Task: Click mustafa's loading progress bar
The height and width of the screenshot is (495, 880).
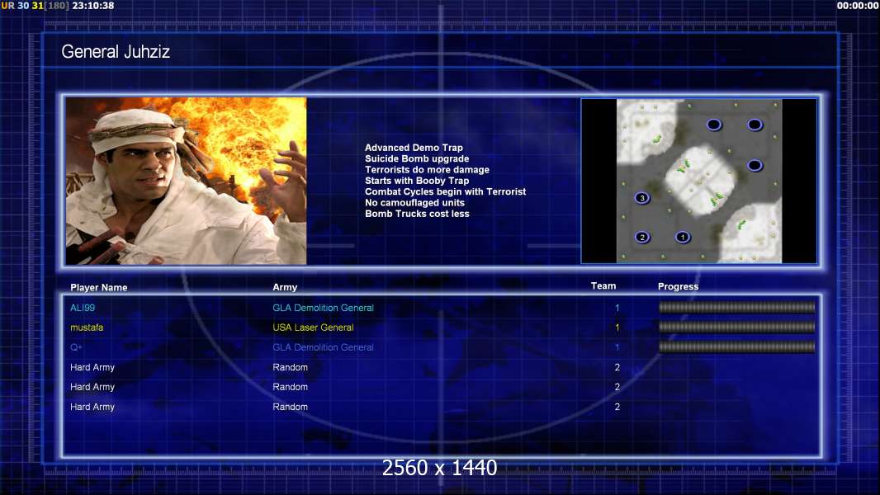Action: click(736, 328)
